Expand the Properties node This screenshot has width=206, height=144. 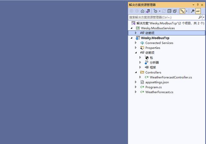click(x=136, y=48)
